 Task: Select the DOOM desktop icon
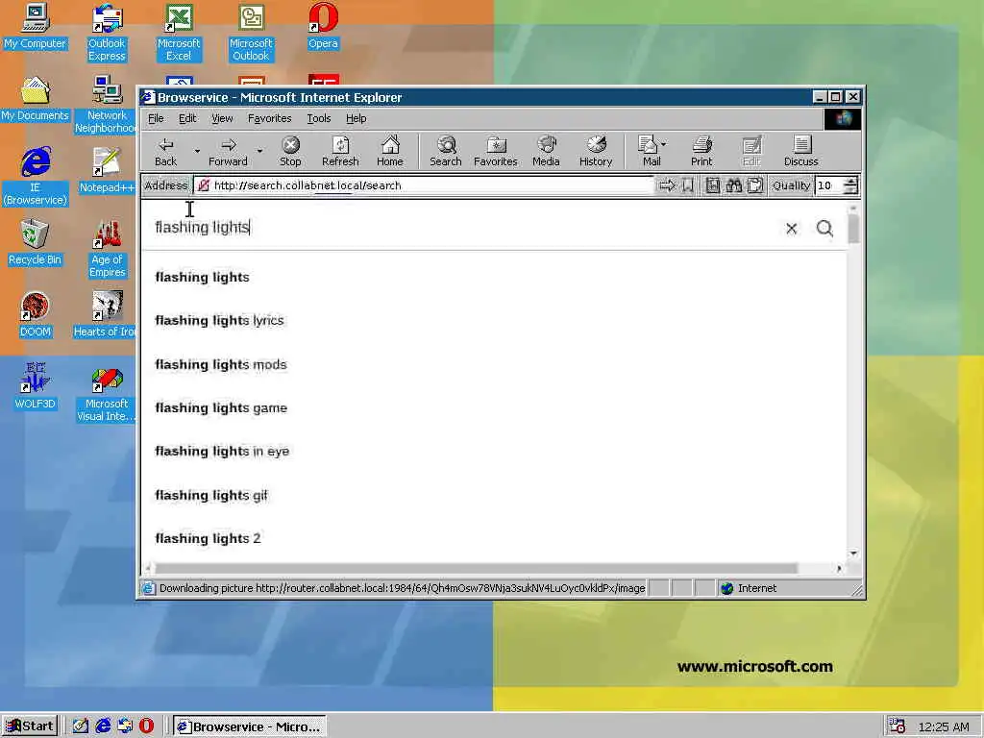35,315
